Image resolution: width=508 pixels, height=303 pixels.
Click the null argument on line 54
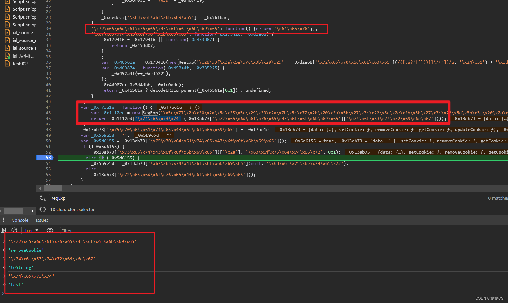click(256, 163)
